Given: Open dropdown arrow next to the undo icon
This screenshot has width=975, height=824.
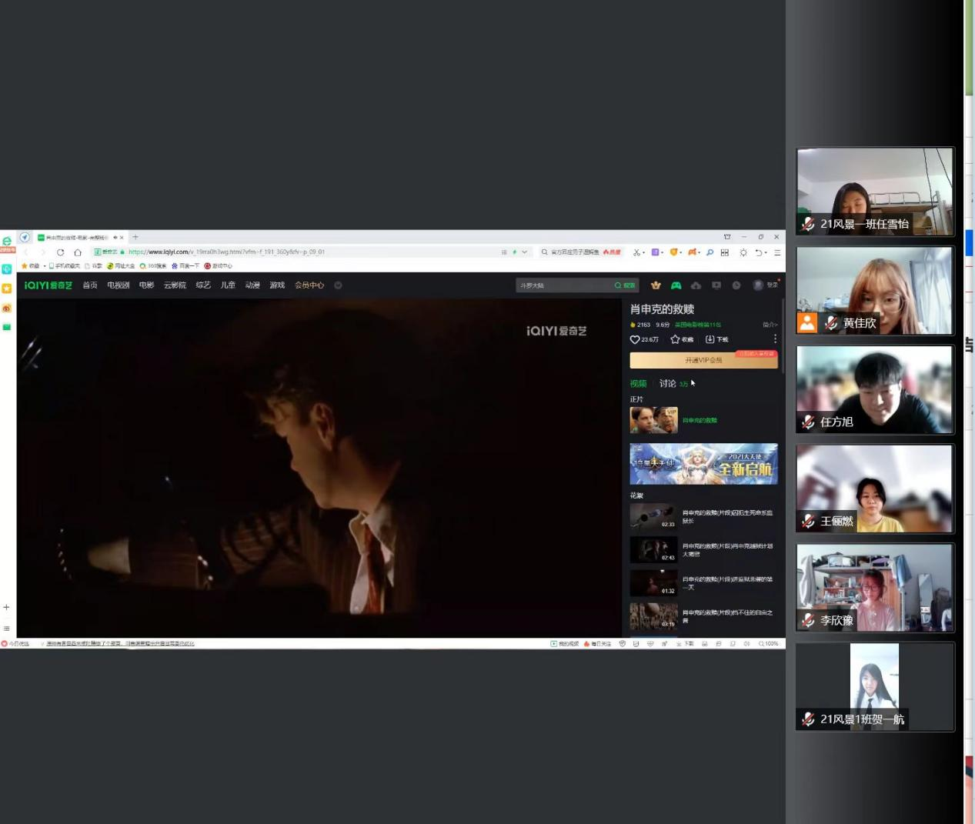Looking at the screenshot, I should pyautogui.click(x=766, y=253).
